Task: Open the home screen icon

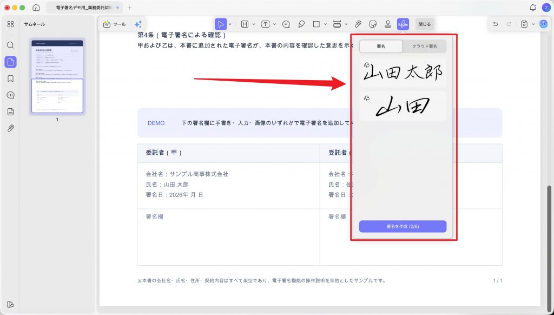Action: pyautogui.click(x=36, y=8)
